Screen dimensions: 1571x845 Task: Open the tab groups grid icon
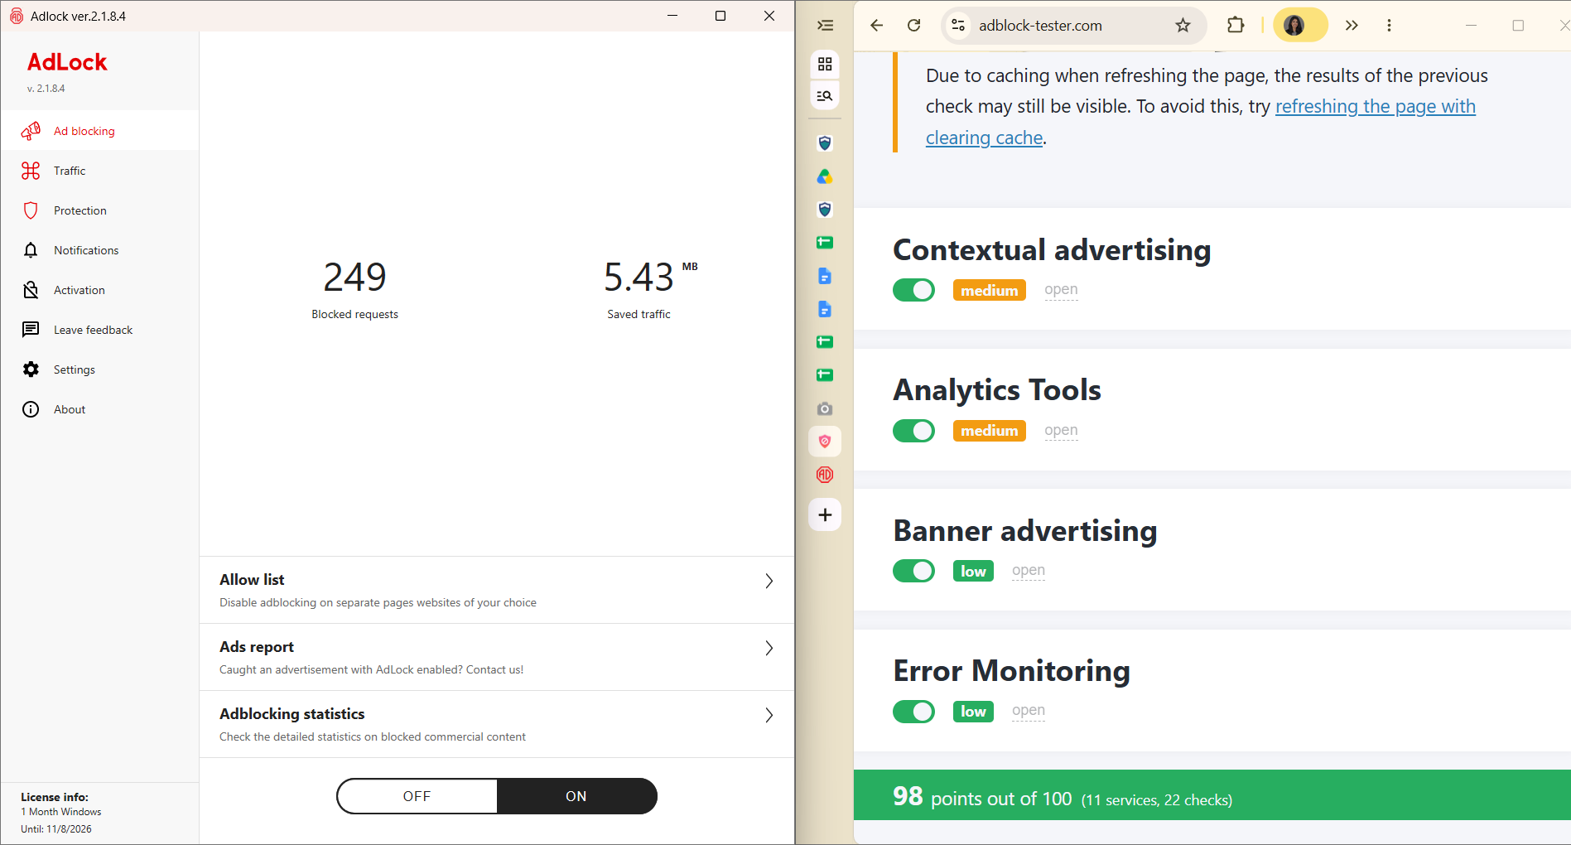tap(825, 64)
